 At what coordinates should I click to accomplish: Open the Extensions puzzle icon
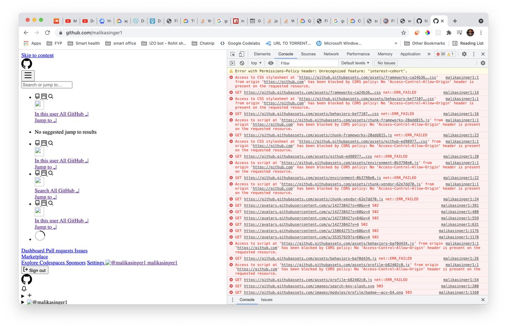click(x=449, y=33)
